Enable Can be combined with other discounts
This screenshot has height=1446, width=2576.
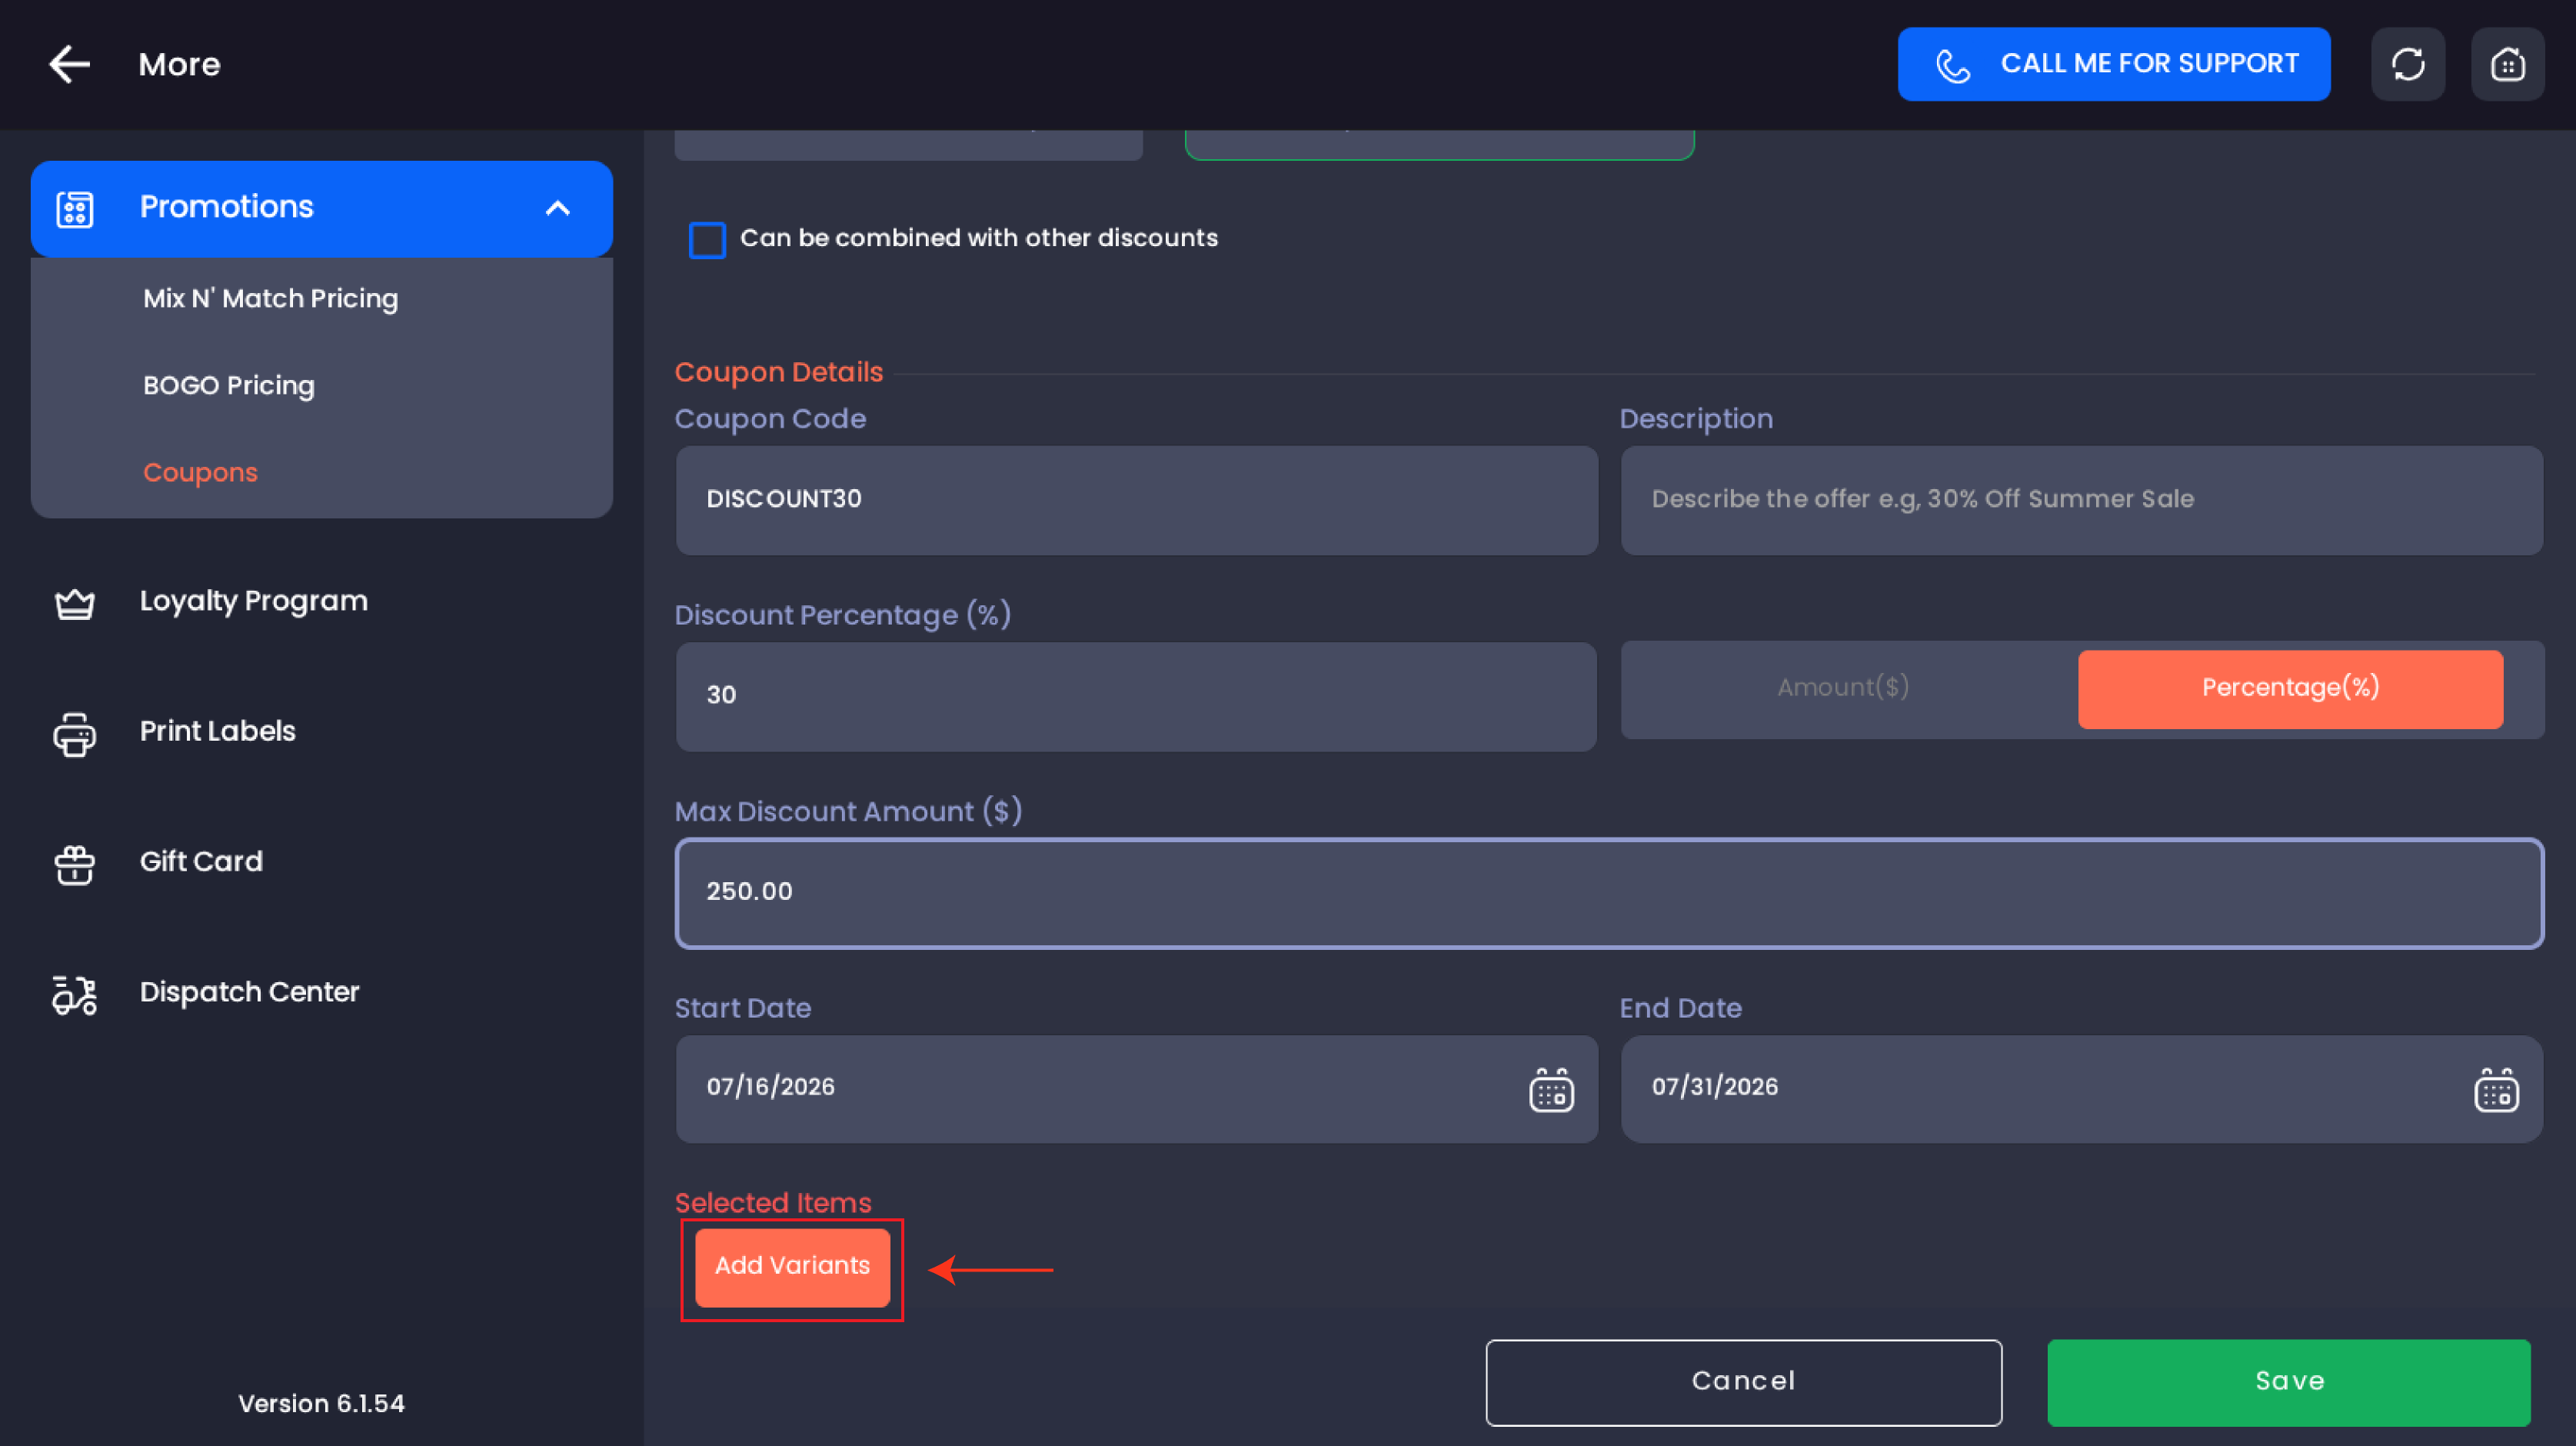pyautogui.click(x=707, y=239)
